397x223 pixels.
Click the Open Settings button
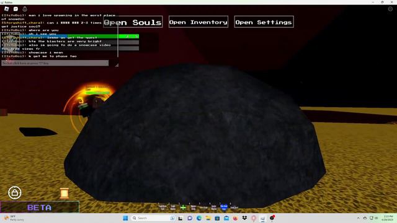(x=264, y=22)
